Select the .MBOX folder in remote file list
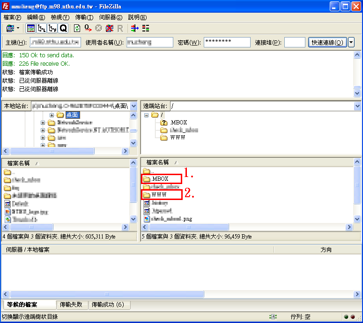This screenshot has width=363, height=323. tap(160, 179)
